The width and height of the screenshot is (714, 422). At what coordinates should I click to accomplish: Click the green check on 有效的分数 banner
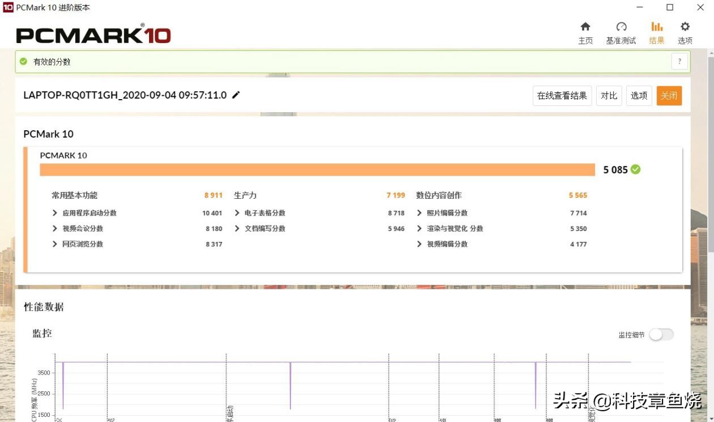(x=23, y=62)
